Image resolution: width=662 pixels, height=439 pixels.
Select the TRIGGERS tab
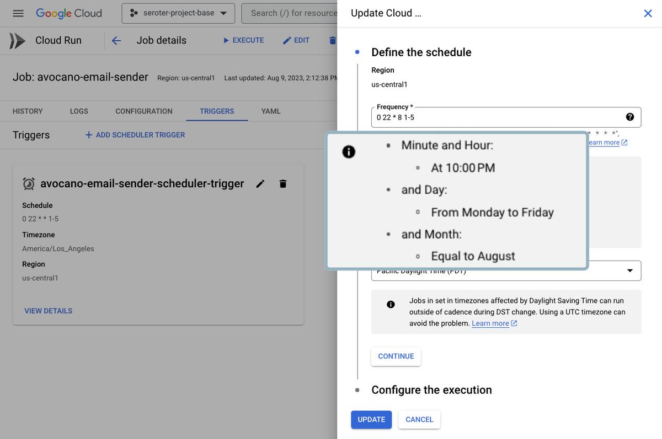[x=217, y=111]
